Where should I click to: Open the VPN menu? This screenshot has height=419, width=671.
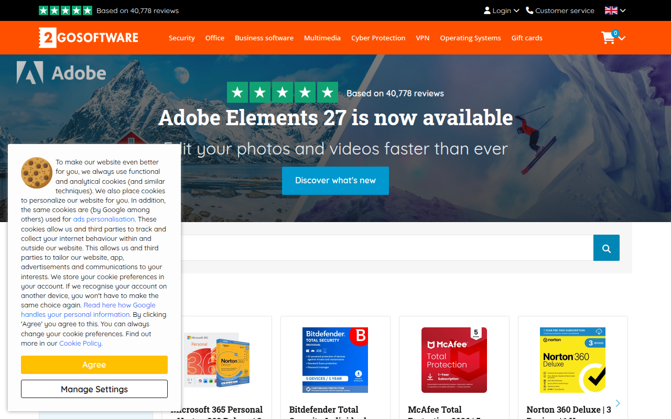point(423,38)
